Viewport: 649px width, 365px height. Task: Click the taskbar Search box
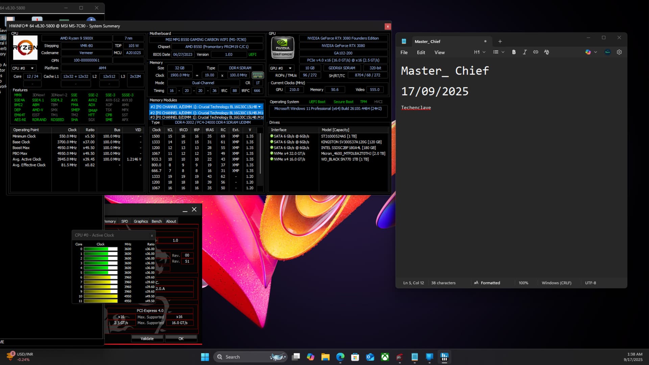(x=250, y=357)
